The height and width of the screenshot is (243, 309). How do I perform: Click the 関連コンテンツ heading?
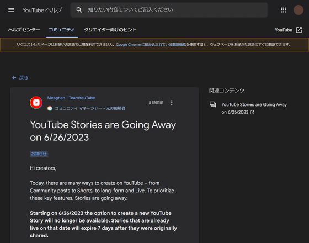click(227, 91)
